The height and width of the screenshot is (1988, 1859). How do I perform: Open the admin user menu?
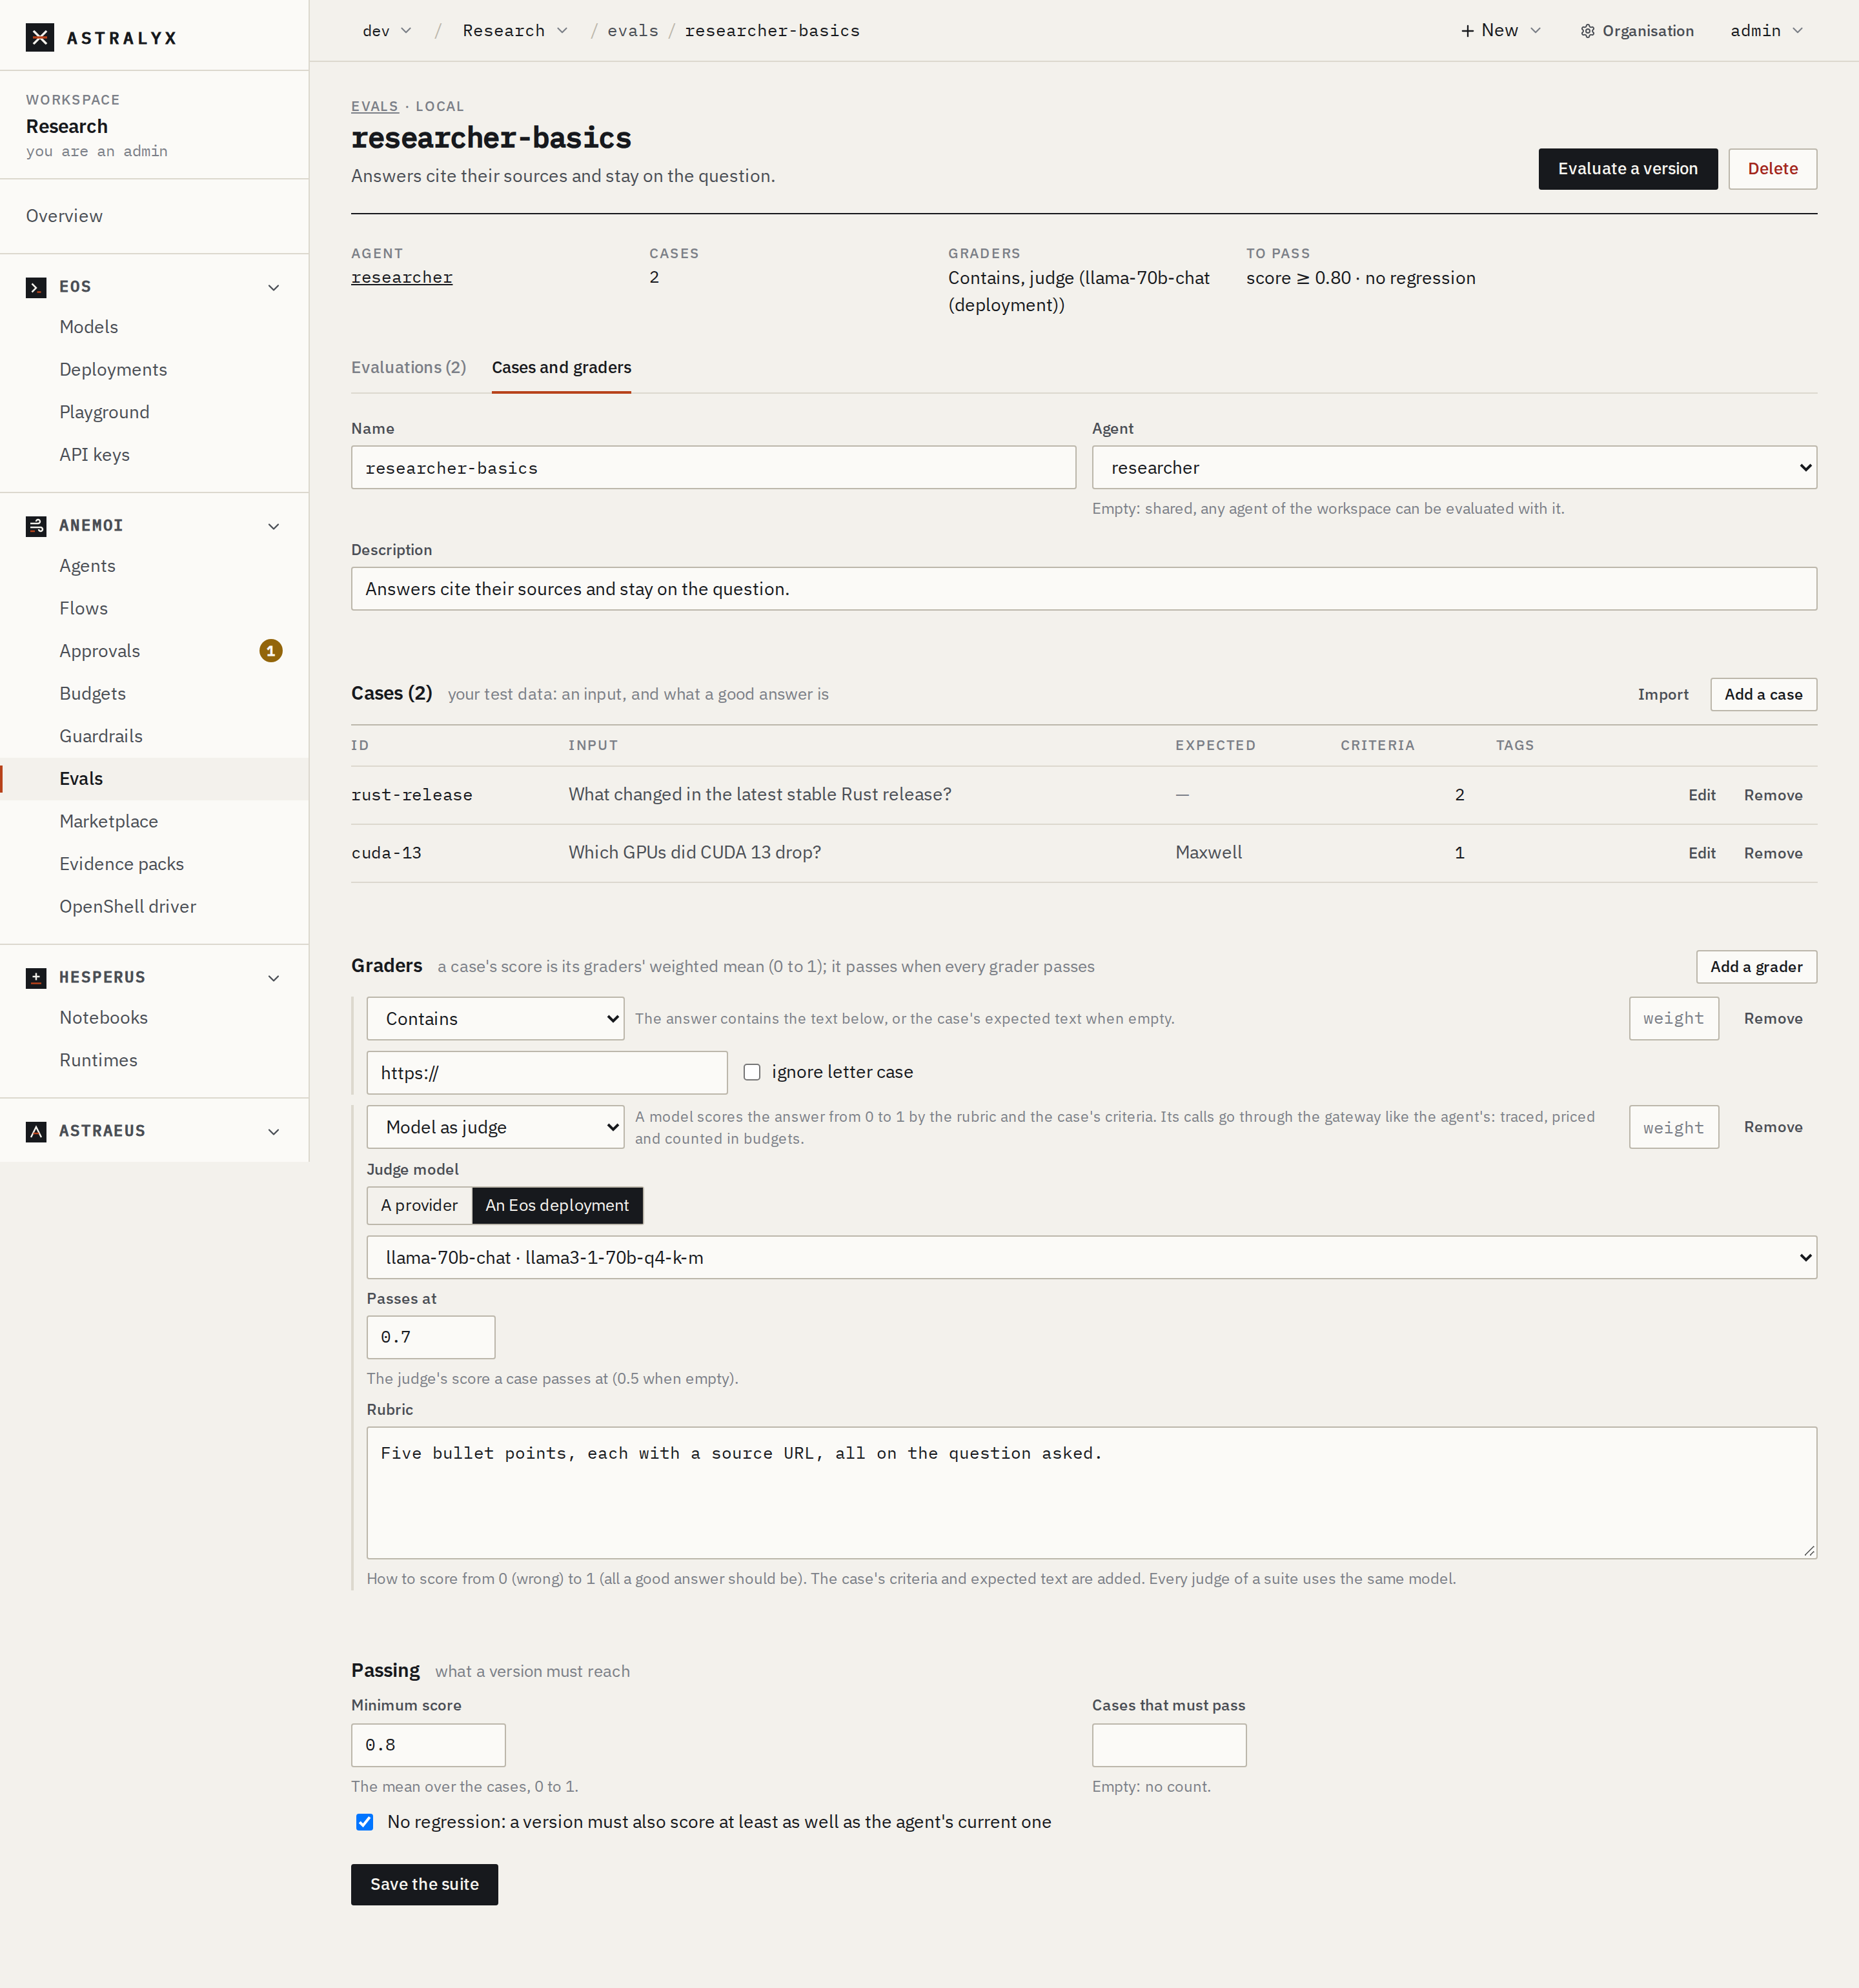(1767, 31)
